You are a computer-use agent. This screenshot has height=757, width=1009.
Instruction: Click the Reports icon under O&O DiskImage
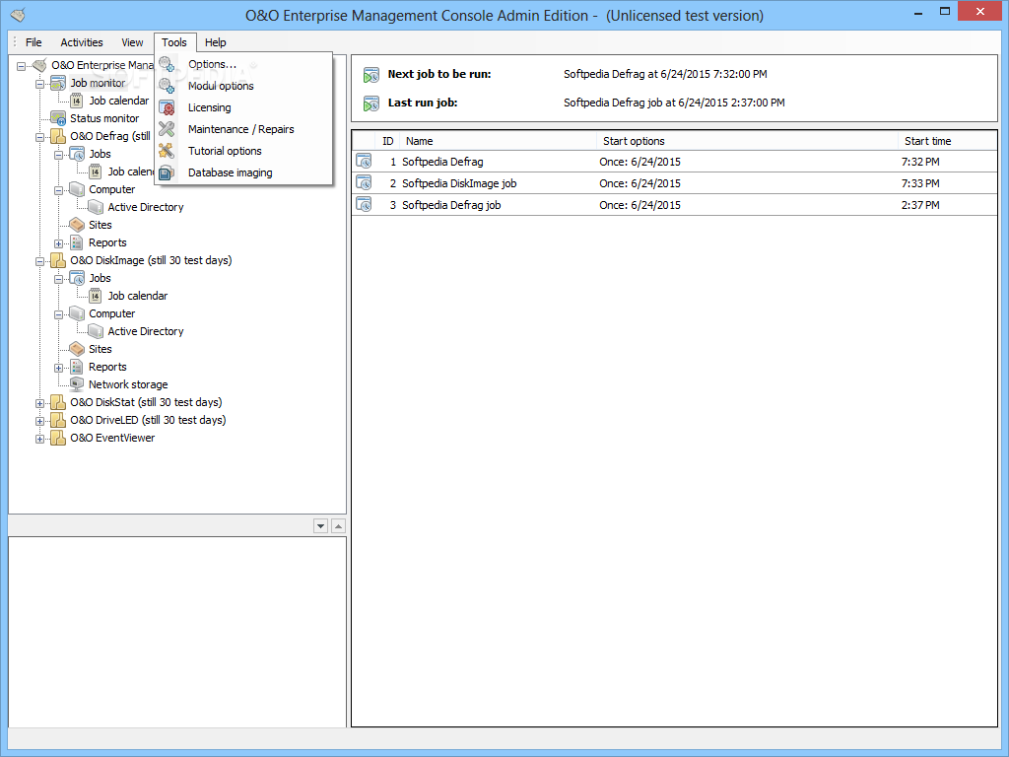coord(77,367)
